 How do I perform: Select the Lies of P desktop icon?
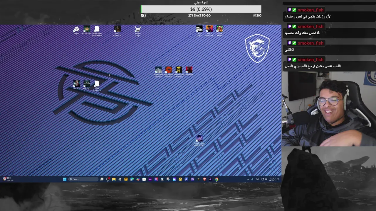[76, 85]
